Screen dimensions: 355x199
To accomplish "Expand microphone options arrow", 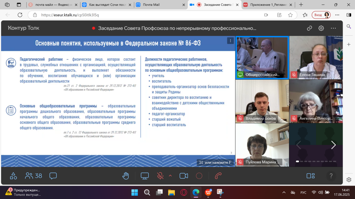I will [170, 176].
